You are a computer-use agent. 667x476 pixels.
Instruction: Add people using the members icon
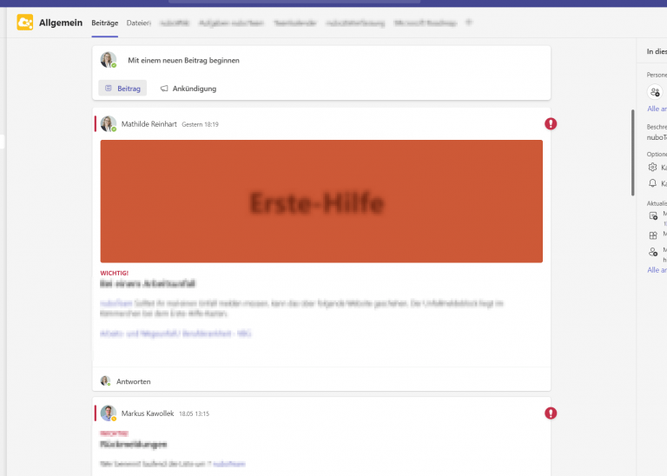click(x=655, y=92)
